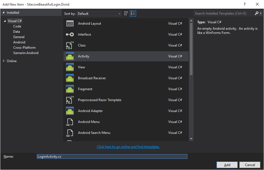
Task: Select the Interface template icon
Action: pyautogui.click(x=70, y=34)
